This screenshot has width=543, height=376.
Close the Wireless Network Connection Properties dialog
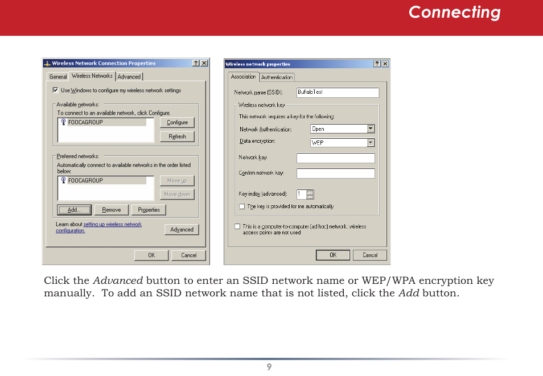(204, 63)
